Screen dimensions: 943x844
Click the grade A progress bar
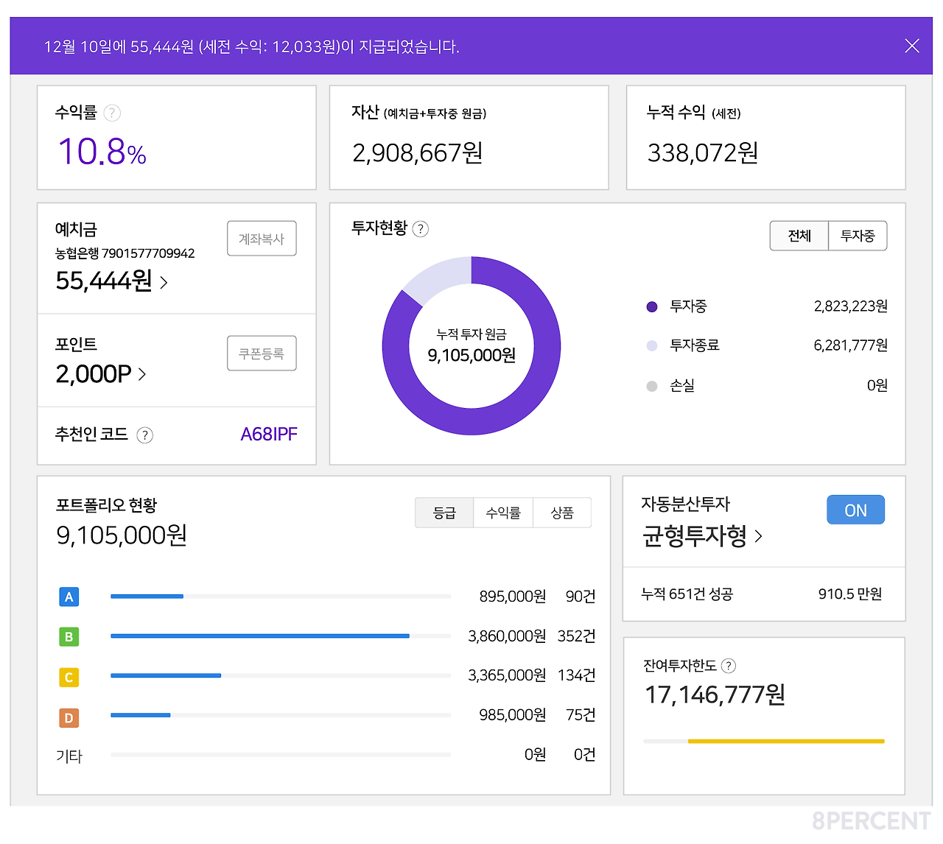click(281, 597)
